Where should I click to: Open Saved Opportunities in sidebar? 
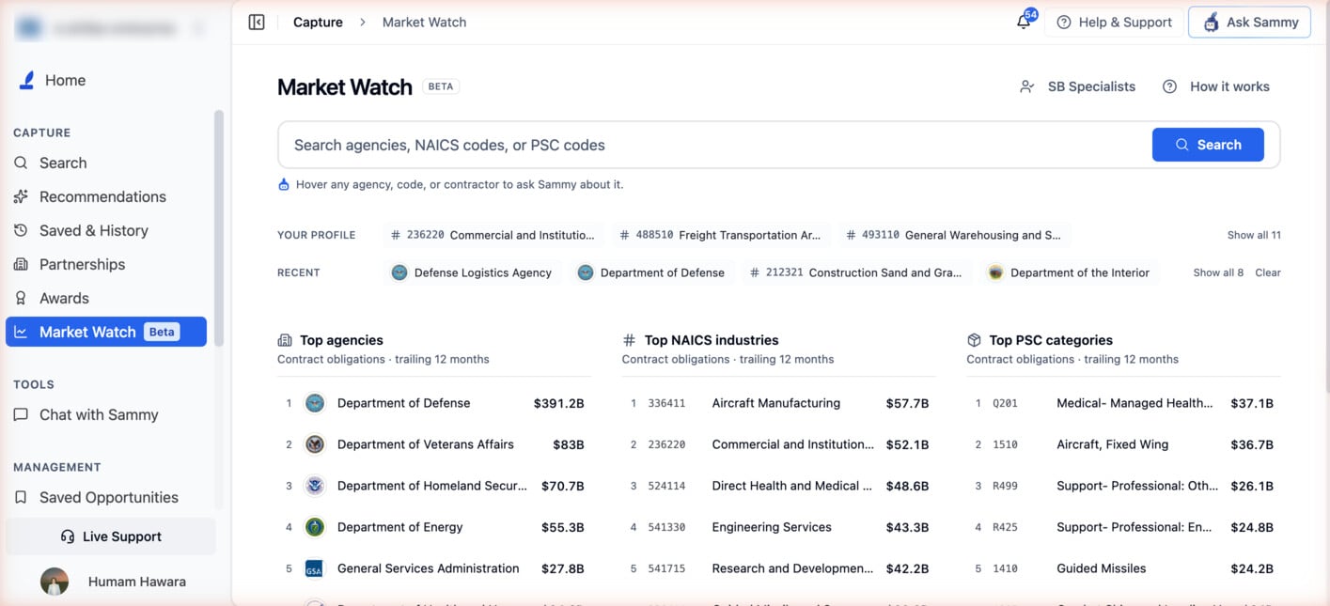coord(106,497)
